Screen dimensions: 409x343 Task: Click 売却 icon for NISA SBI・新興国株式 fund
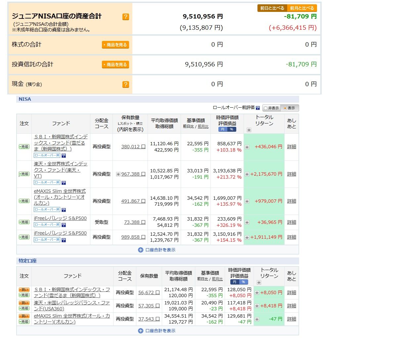[24, 147]
